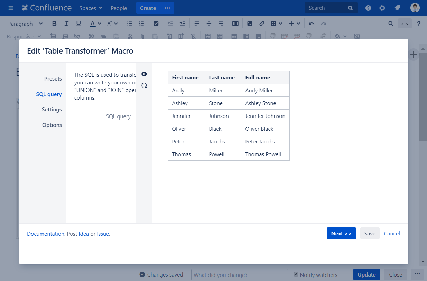
Task: Uncheck Notify watchers
Action: (296, 274)
